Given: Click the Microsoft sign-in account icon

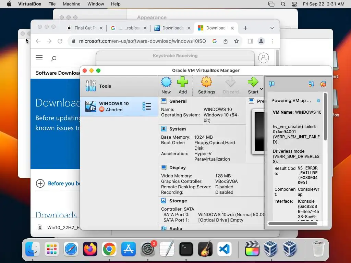Looking at the screenshot, I should 264,58.
